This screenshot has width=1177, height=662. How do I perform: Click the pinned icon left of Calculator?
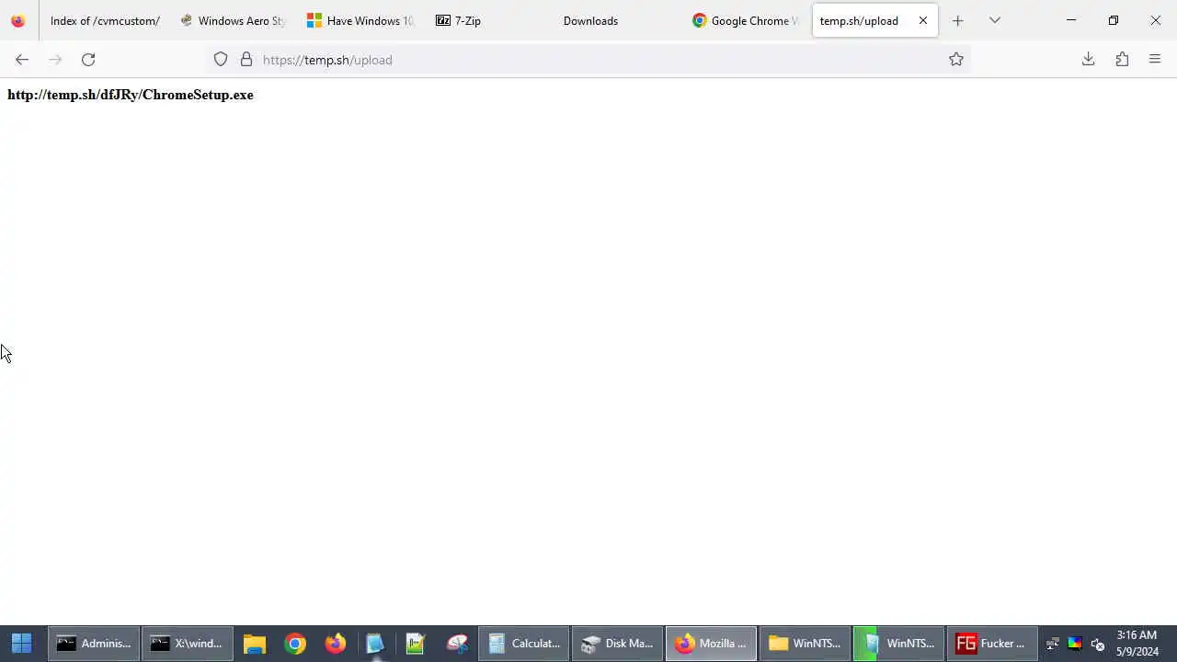click(457, 644)
